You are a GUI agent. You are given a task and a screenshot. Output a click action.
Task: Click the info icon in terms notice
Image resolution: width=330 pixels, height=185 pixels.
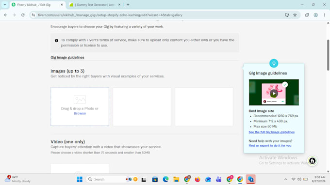point(56,41)
